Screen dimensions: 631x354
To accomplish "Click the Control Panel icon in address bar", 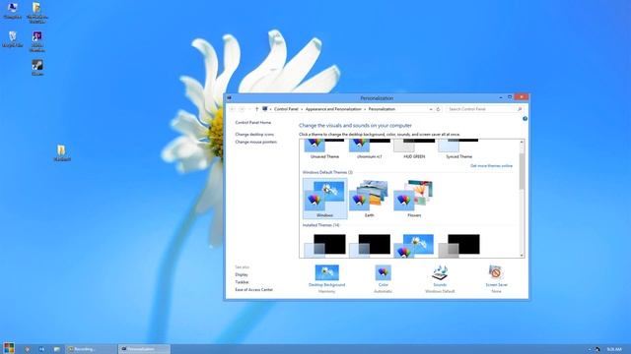I will [x=265, y=109].
